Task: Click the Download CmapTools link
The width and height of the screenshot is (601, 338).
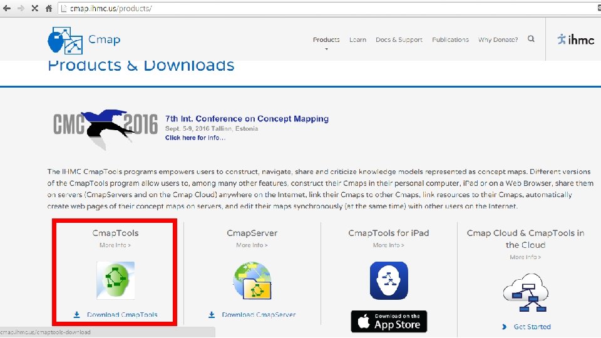Action: [122, 315]
